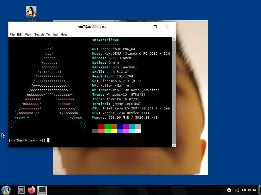Viewport: 261px width, 195px height.
Task: Click the "Resolution: 1024x768" line
Action: pyautogui.click(x=112, y=76)
